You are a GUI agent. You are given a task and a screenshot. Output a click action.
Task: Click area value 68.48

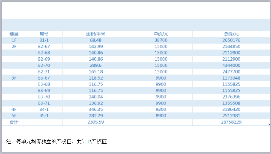coord(96,40)
